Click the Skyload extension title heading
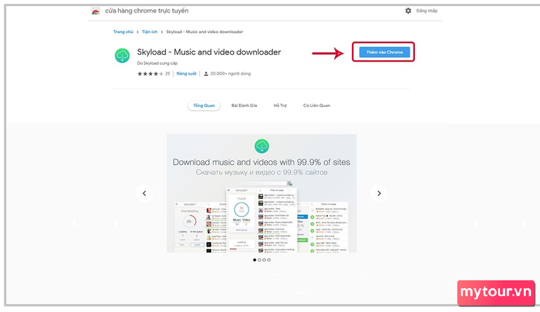The height and width of the screenshot is (312, 540). (209, 52)
